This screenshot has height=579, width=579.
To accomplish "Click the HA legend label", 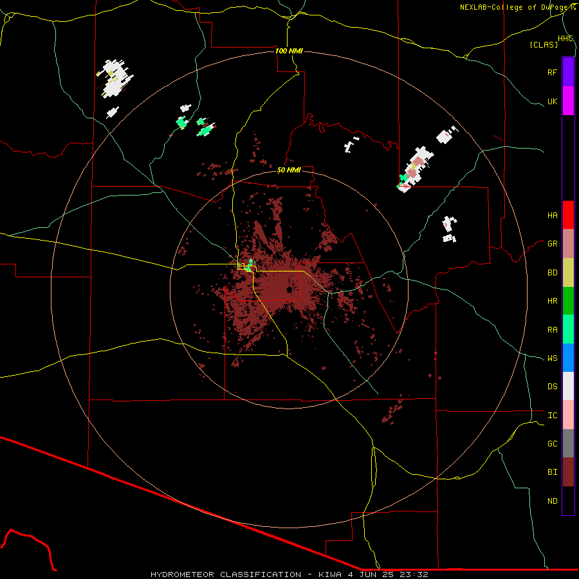I will [552, 215].
